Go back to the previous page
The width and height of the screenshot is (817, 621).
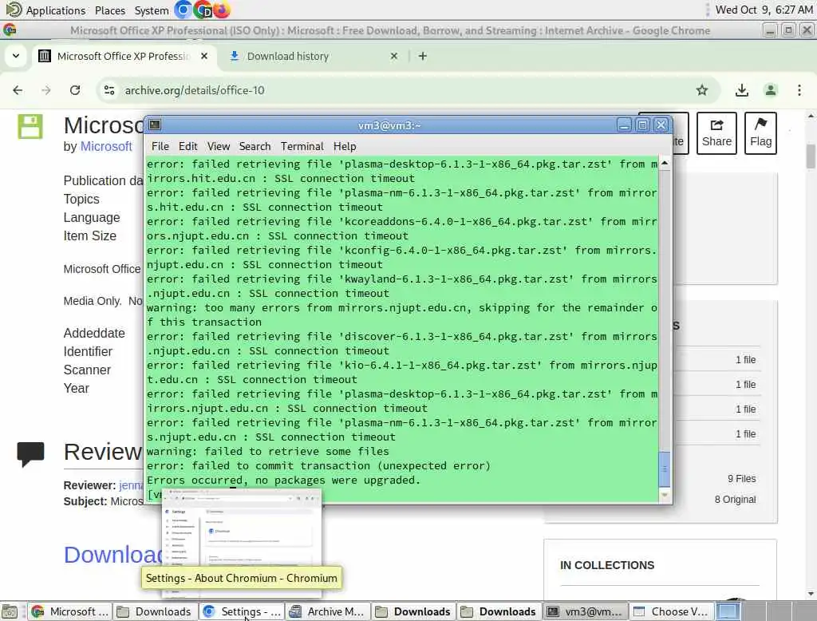(18, 90)
